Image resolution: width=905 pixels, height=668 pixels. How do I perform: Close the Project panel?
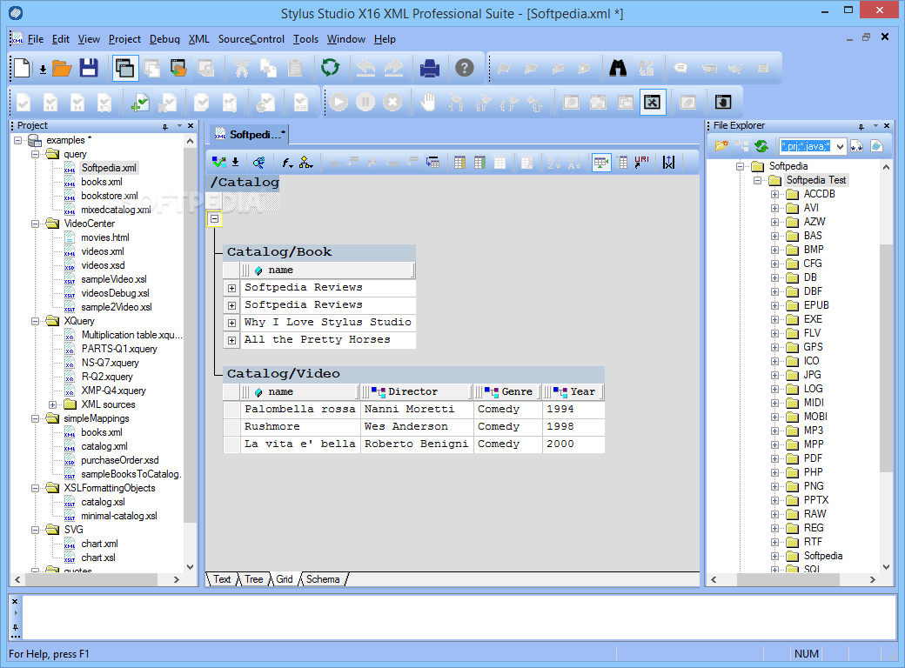(191, 126)
